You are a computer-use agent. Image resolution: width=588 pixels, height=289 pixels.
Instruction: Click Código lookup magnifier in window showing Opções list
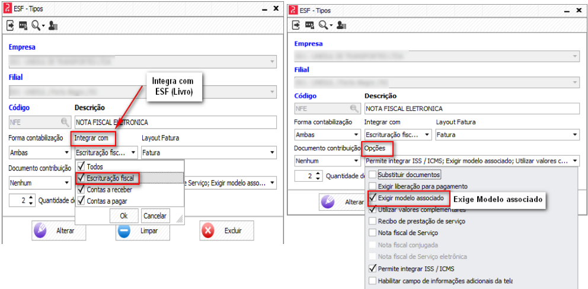click(354, 109)
